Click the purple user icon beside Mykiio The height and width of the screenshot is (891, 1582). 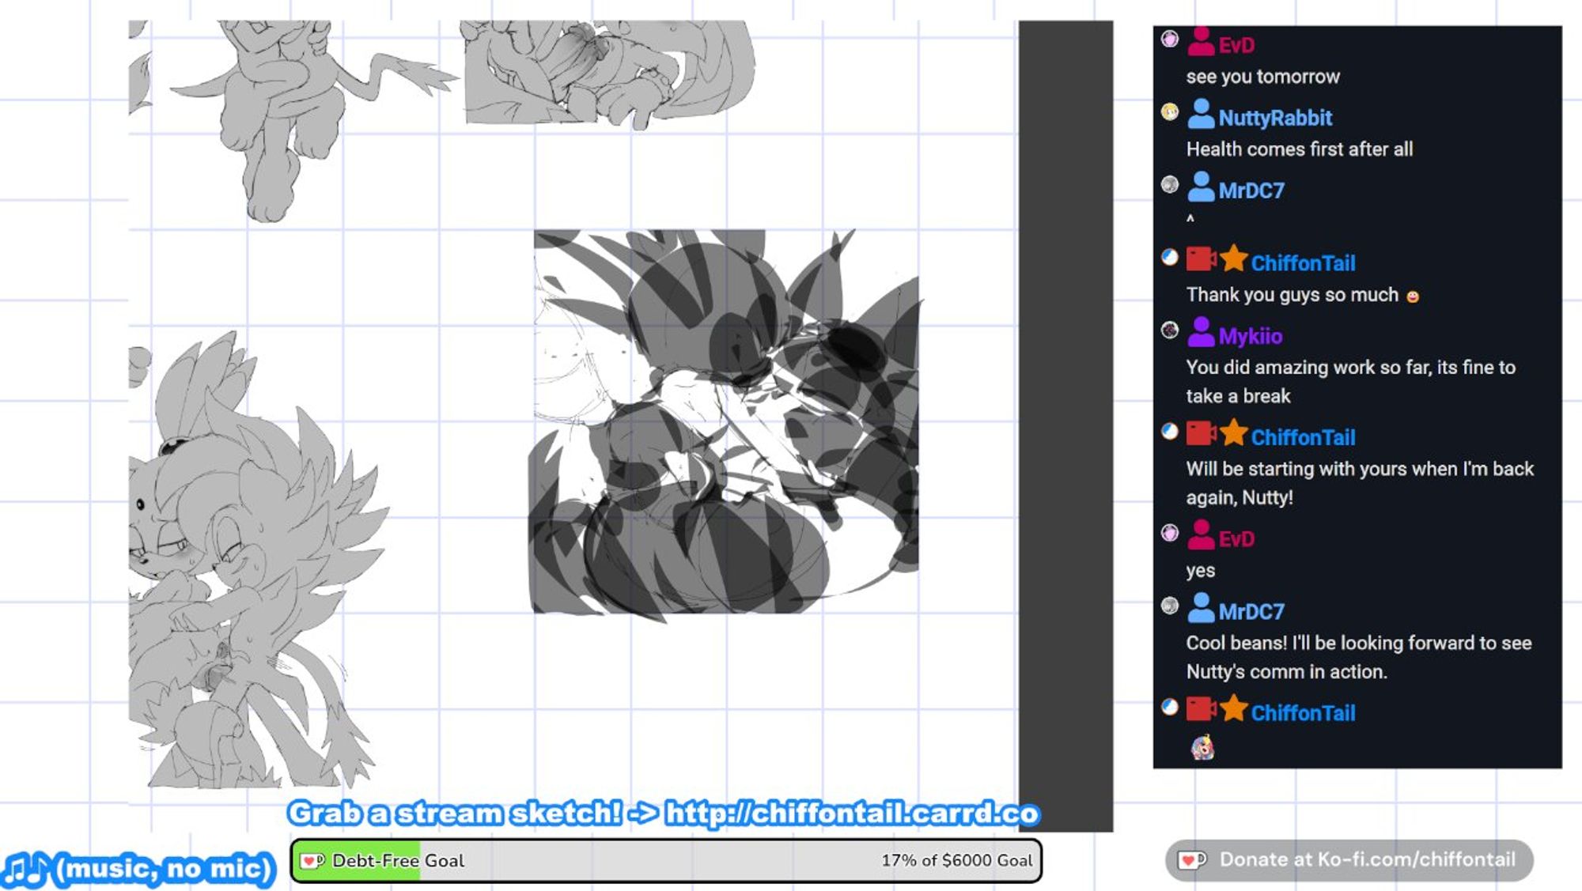pos(1201,332)
